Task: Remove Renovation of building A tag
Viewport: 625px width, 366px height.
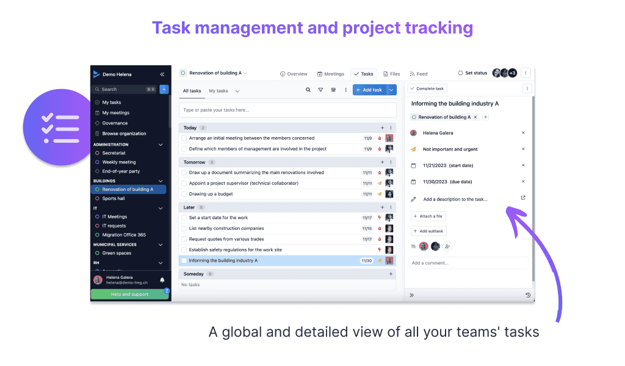Action: 475,117
